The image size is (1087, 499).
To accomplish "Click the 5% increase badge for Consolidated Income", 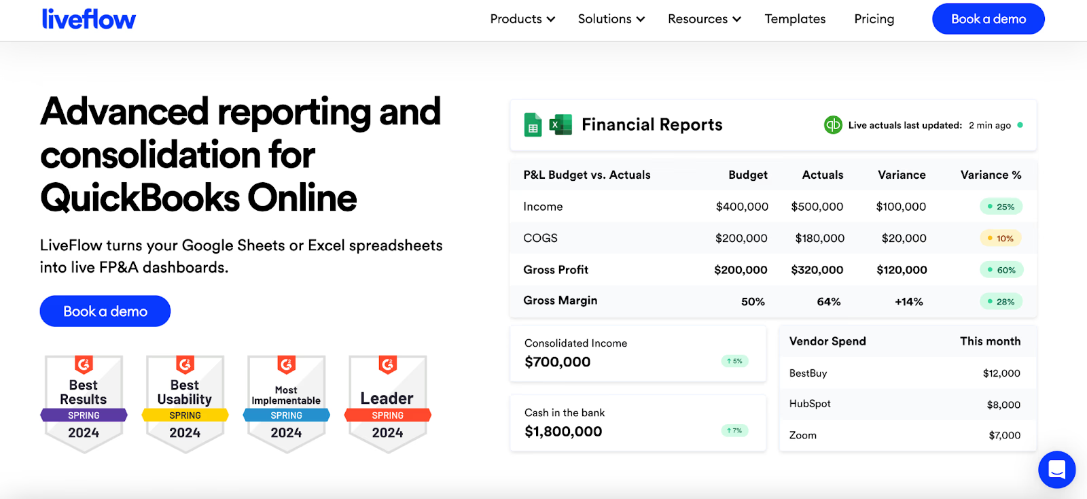I will (x=734, y=361).
